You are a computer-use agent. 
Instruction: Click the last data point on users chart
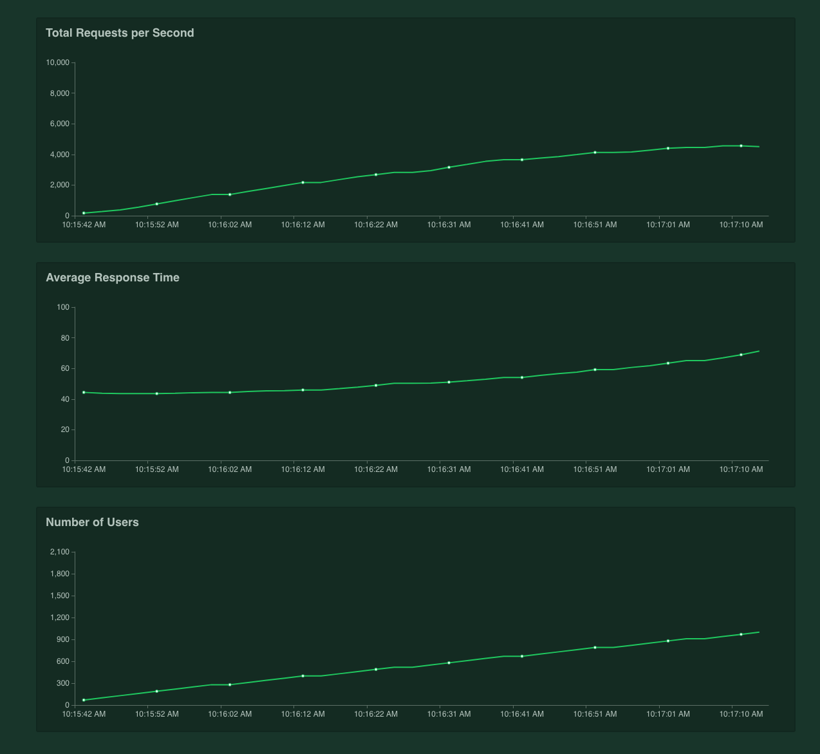point(741,634)
